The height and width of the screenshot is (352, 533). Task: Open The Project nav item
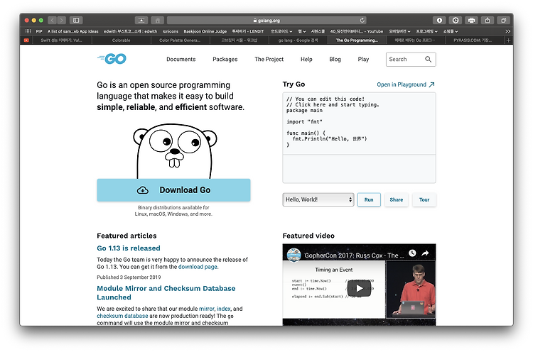[269, 60]
